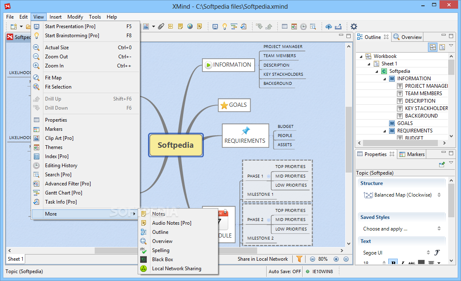The height and width of the screenshot is (281, 461).
Task: Collapse the REQUIREMENTS node in the Outline
Action: 385,131
